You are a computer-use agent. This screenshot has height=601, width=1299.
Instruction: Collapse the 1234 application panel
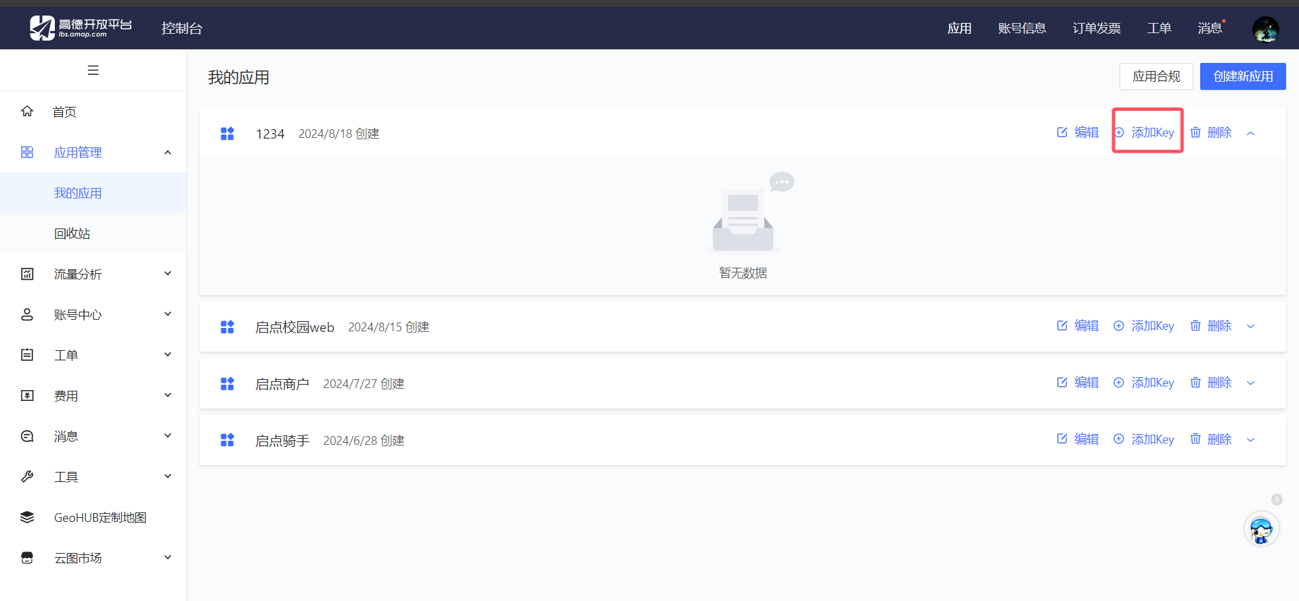[1251, 133]
